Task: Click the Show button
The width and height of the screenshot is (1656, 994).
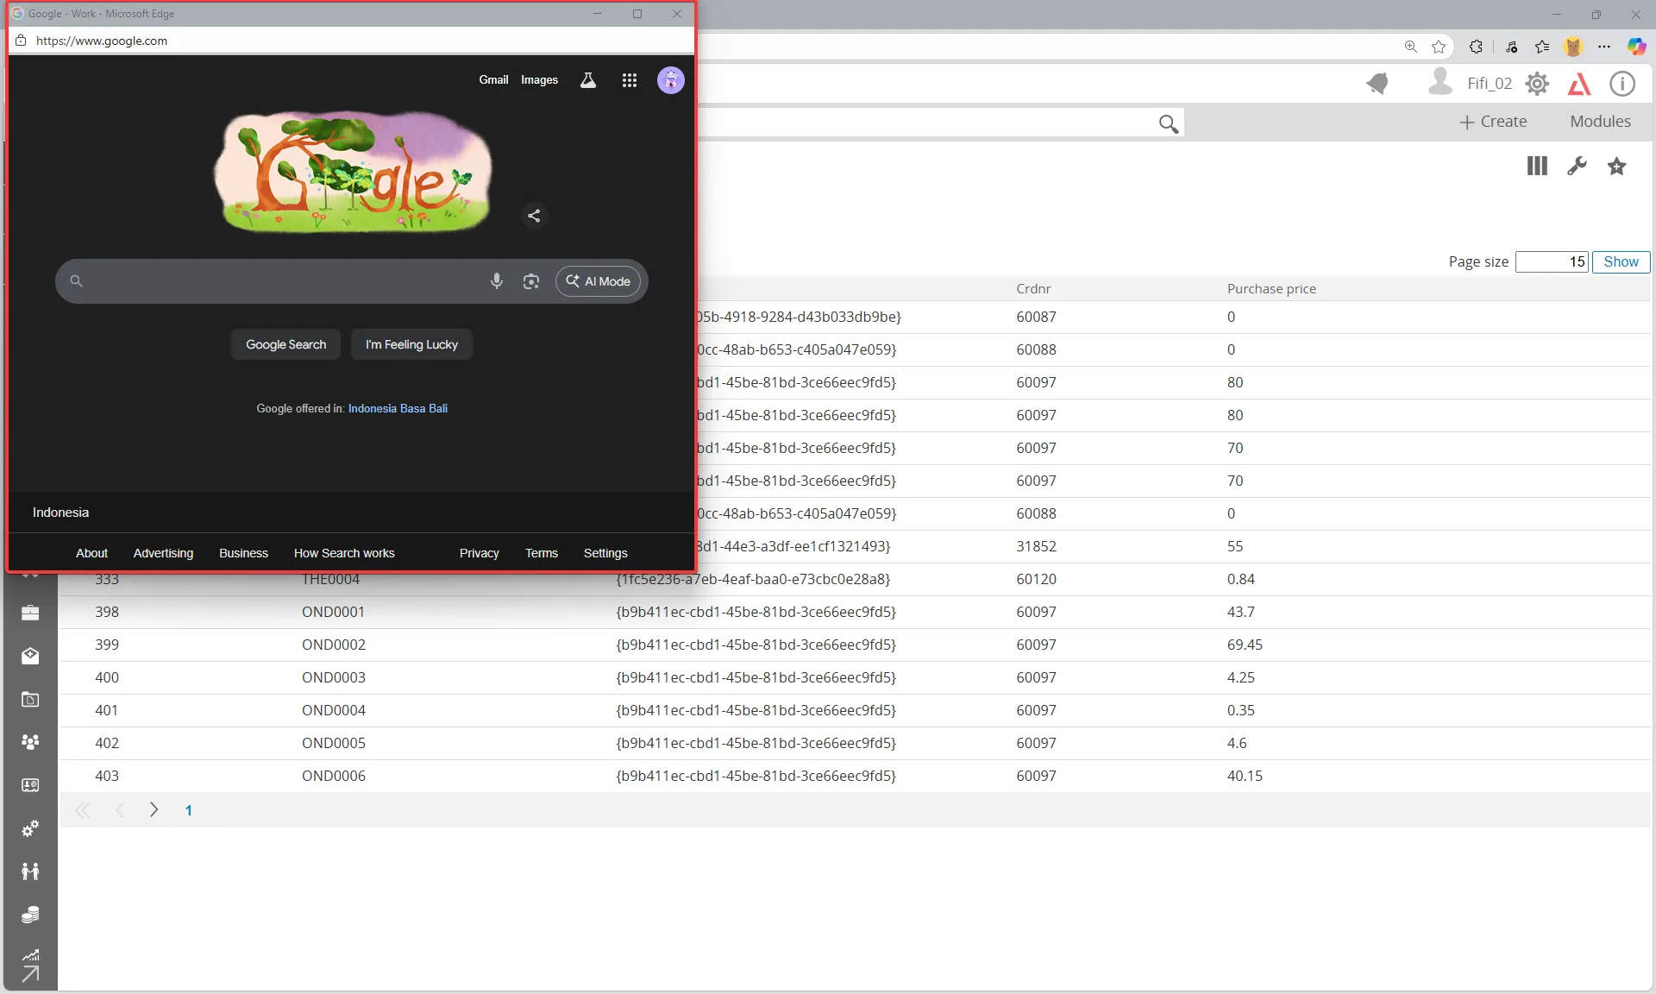Action: click(x=1621, y=262)
